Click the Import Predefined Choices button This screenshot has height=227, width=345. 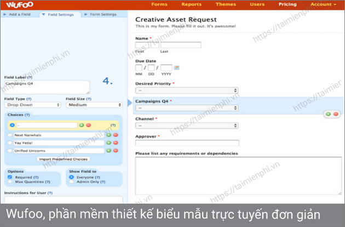63,159
